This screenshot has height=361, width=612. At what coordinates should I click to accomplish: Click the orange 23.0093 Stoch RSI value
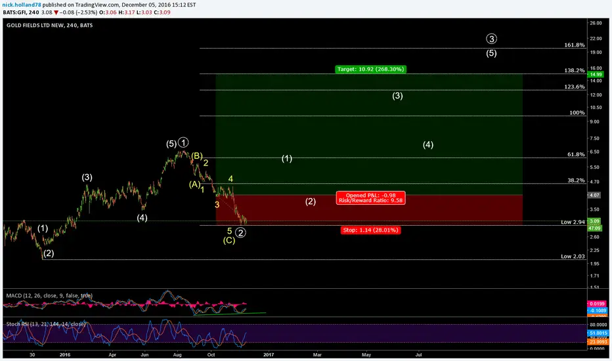598,342
